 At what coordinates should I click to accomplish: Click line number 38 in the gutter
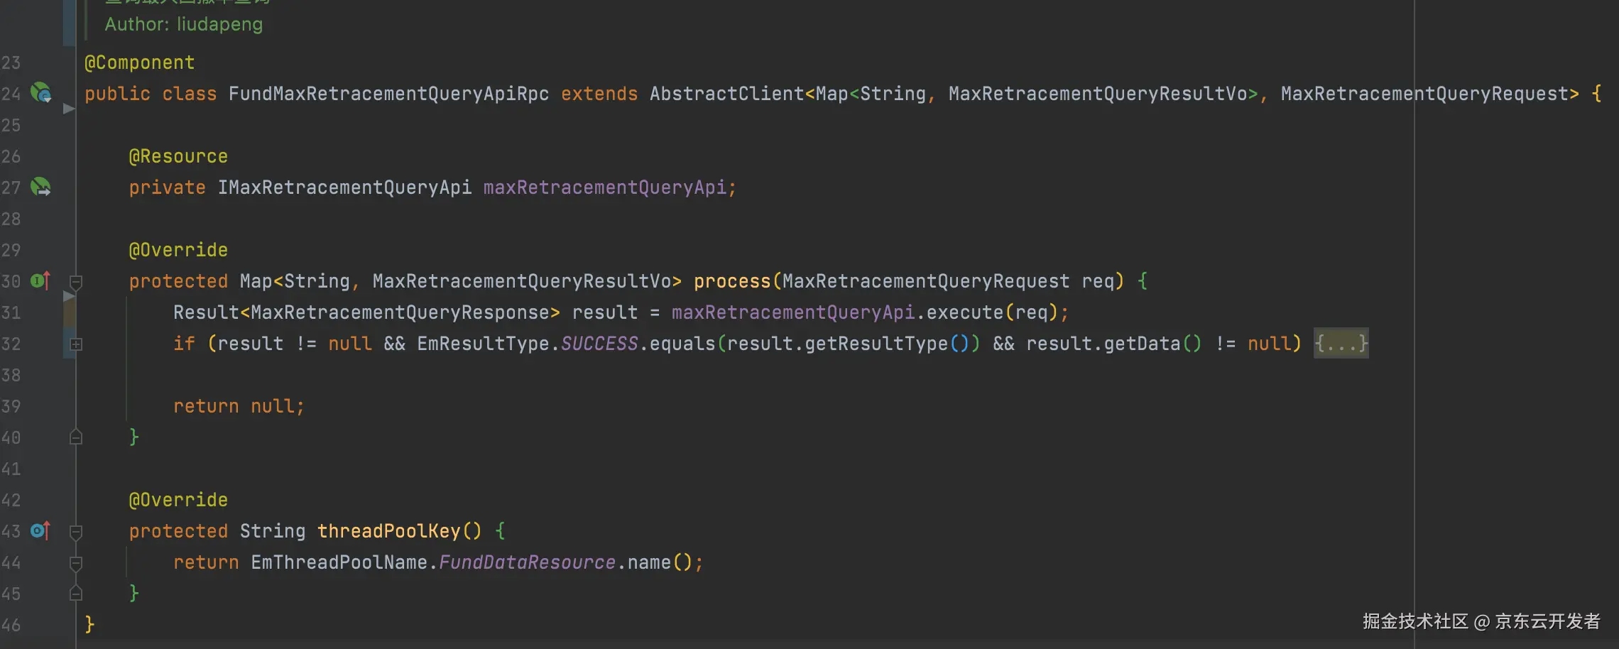(x=11, y=375)
